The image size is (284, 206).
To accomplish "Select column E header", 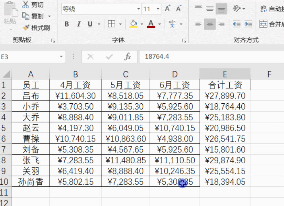I will pos(225,74).
